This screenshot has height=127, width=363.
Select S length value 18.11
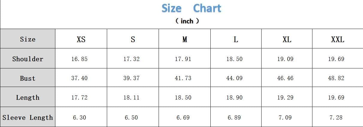(x=131, y=98)
